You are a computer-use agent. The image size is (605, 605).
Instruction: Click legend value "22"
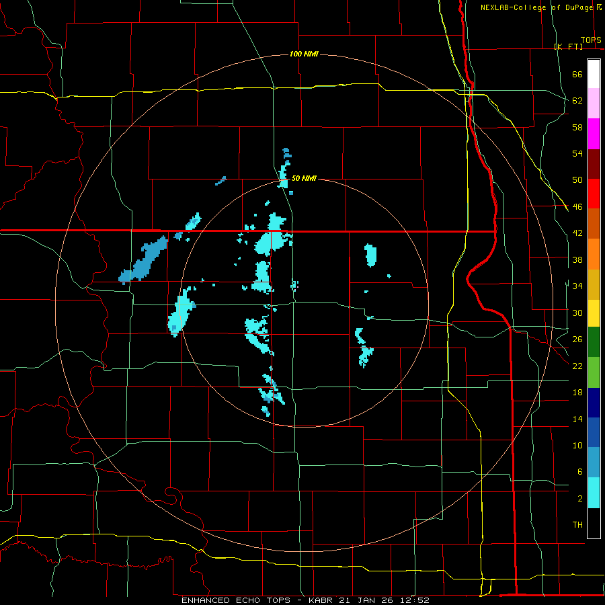[577, 366]
